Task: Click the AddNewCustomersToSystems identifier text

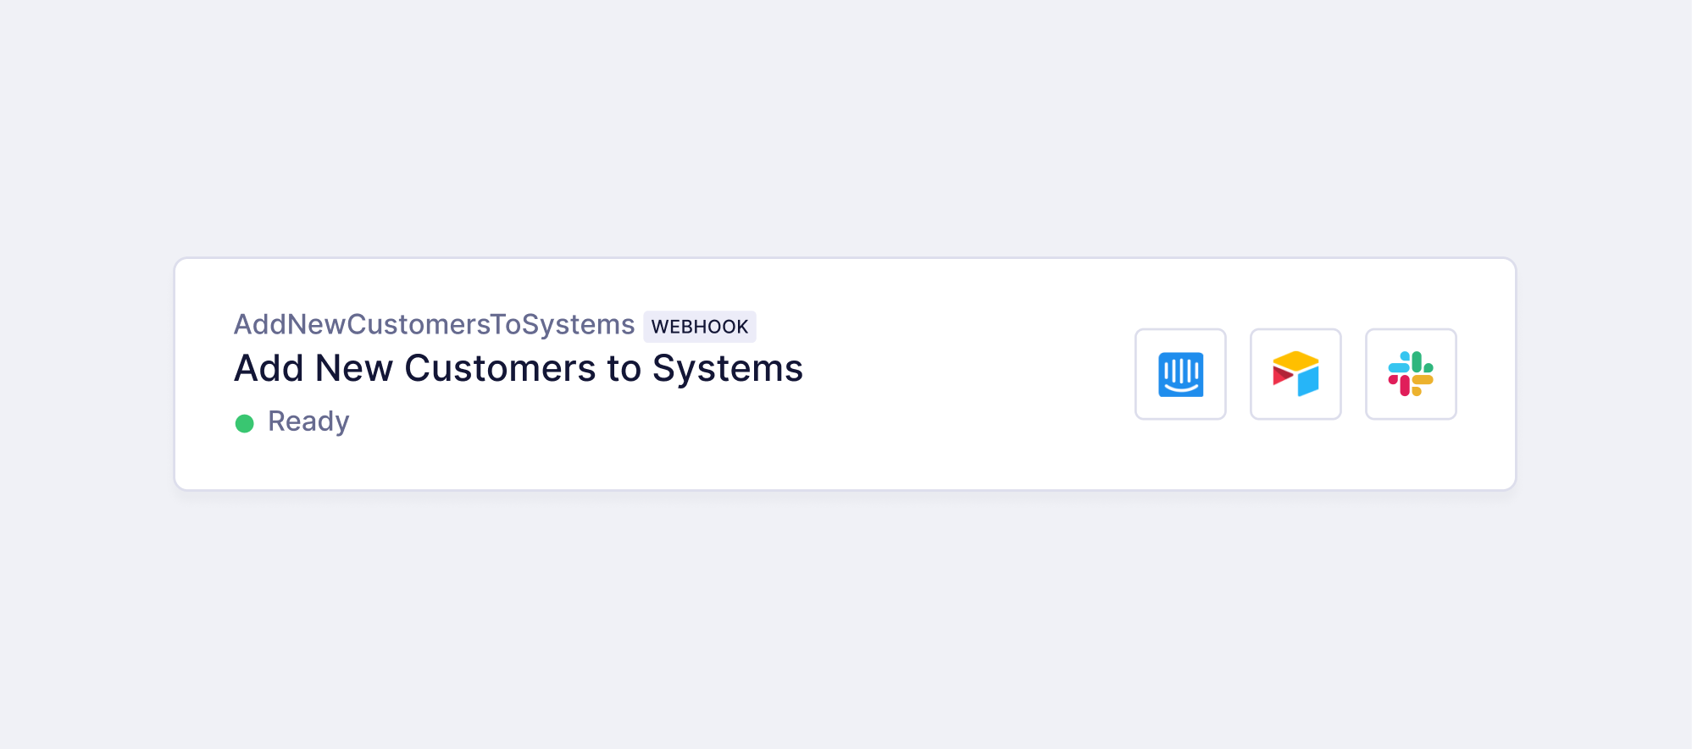Action: click(434, 324)
